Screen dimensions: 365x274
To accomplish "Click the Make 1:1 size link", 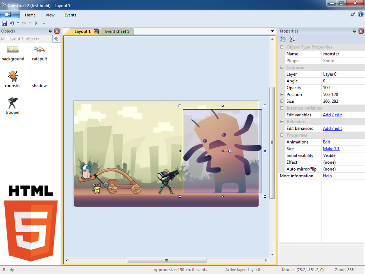I will (331, 148).
